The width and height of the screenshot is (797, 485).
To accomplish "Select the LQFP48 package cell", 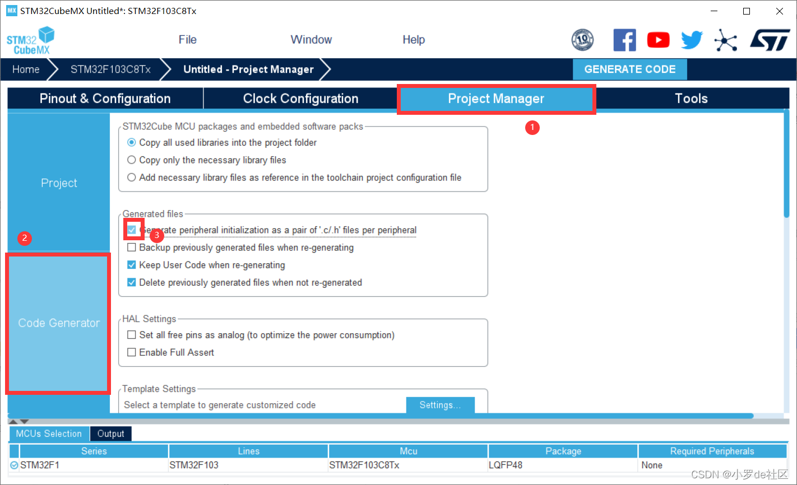I will pyautogui.click(x=563, y=465).
